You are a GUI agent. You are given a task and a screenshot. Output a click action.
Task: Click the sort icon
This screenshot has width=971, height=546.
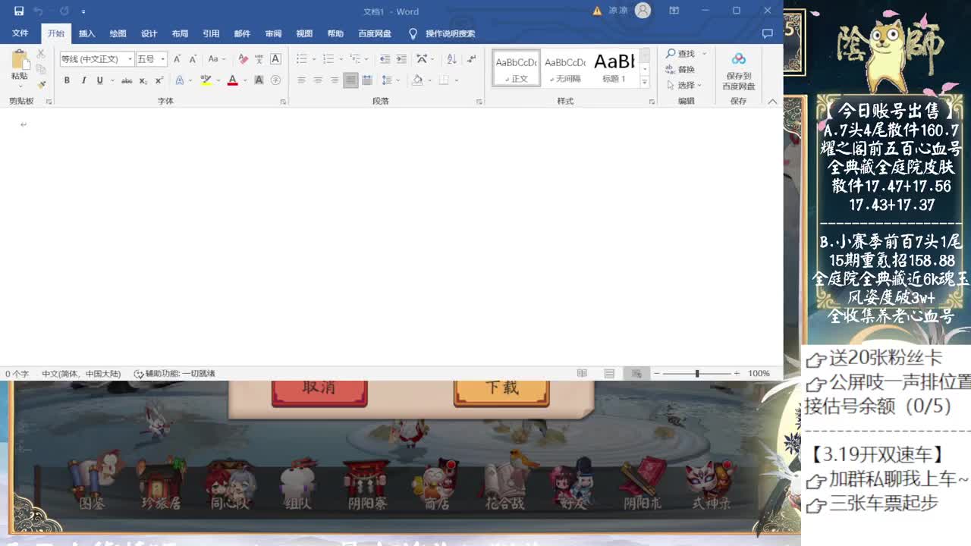(x=452, y=59)
